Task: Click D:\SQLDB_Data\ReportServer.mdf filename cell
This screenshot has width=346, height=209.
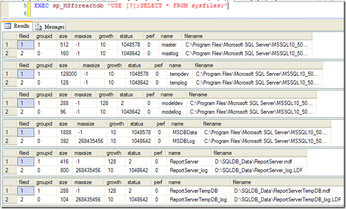Action: 259,162
